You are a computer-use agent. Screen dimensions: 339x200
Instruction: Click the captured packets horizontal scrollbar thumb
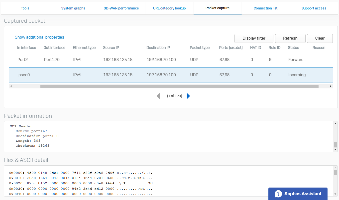tap(179, 86)
